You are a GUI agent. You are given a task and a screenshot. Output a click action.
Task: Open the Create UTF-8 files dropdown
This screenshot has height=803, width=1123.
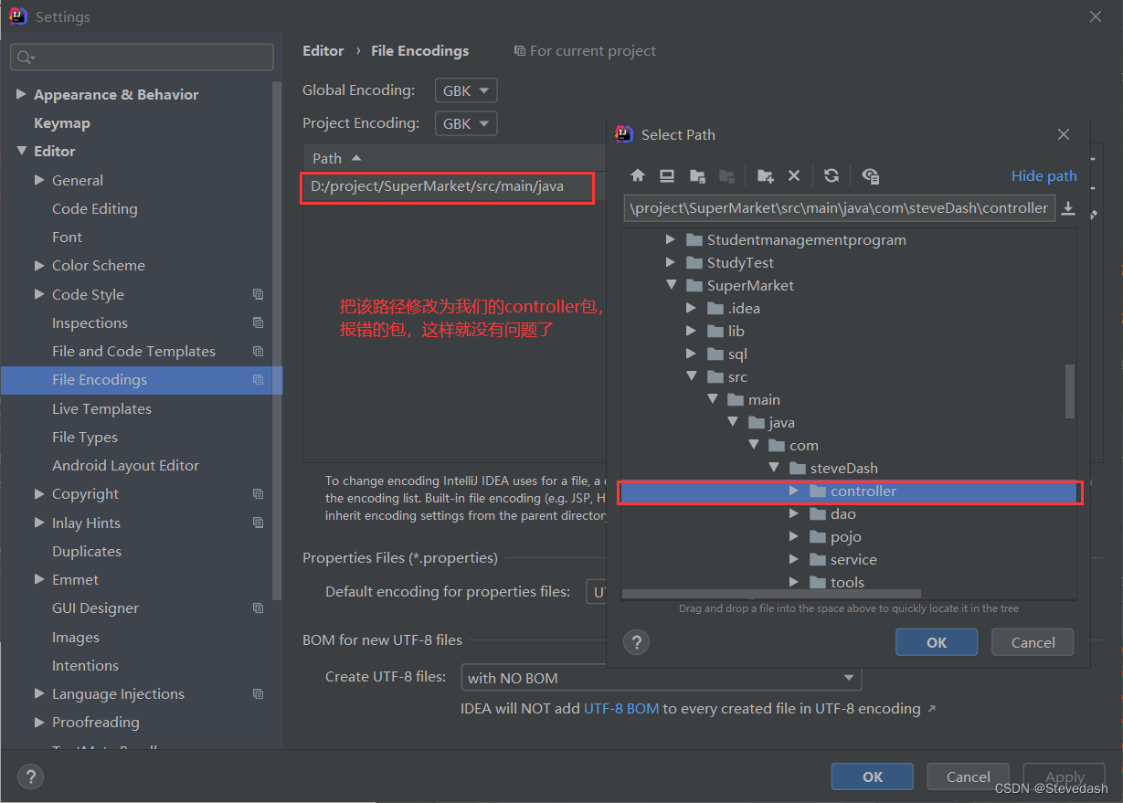click(x=662, y=678)
